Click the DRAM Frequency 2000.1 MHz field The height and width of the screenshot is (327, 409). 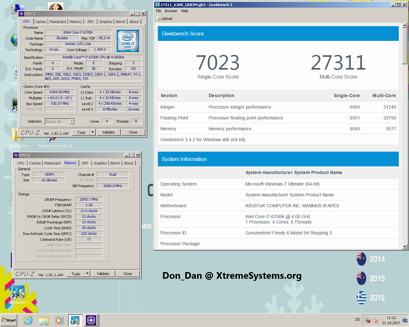(x=89, y=199)
